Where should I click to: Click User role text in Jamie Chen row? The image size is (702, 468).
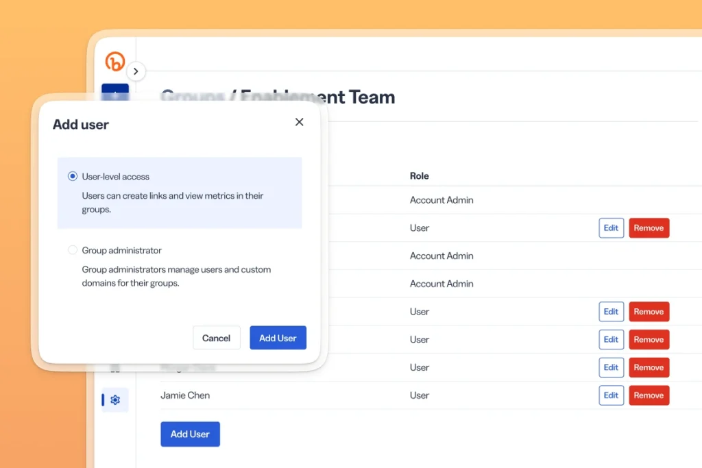[x=419, y=395]
